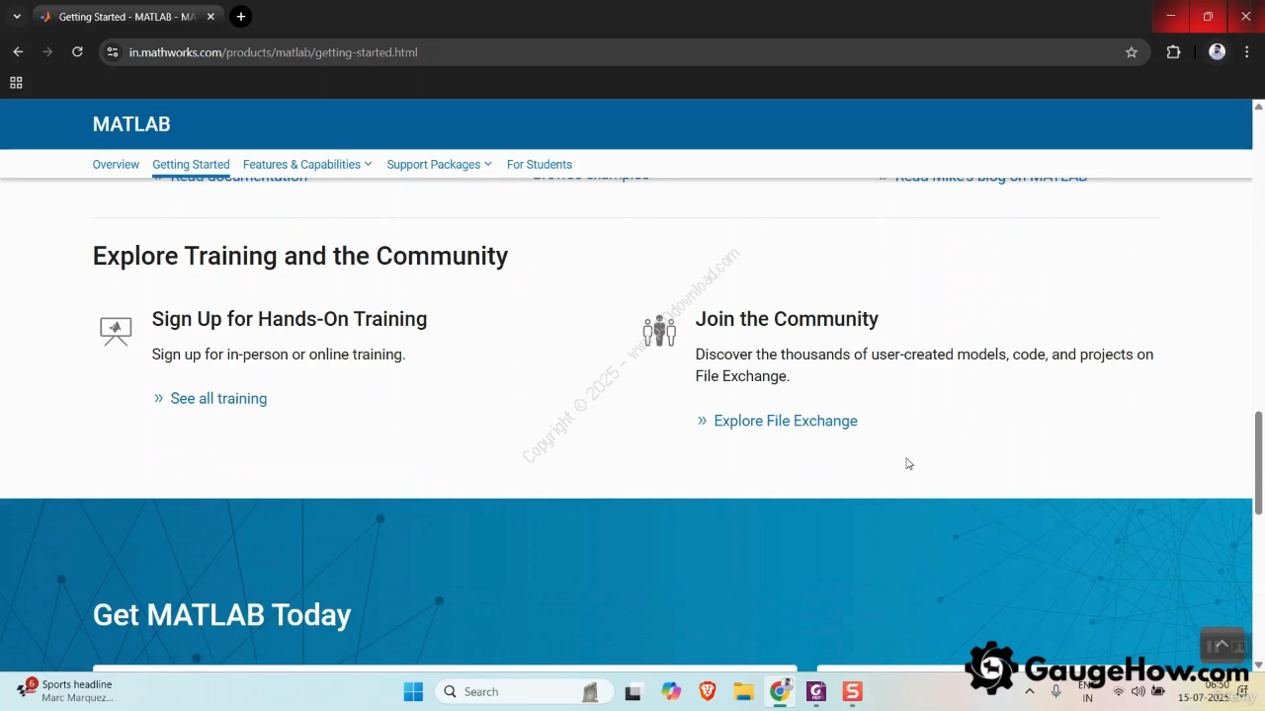Go to the MATLAB Overview tab
Image resolution: width=1265 pixels, height=711 pixels.
[x=116, y=165]
